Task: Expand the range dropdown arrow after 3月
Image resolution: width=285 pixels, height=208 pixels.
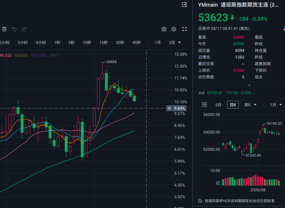Action: click(180, 42)
